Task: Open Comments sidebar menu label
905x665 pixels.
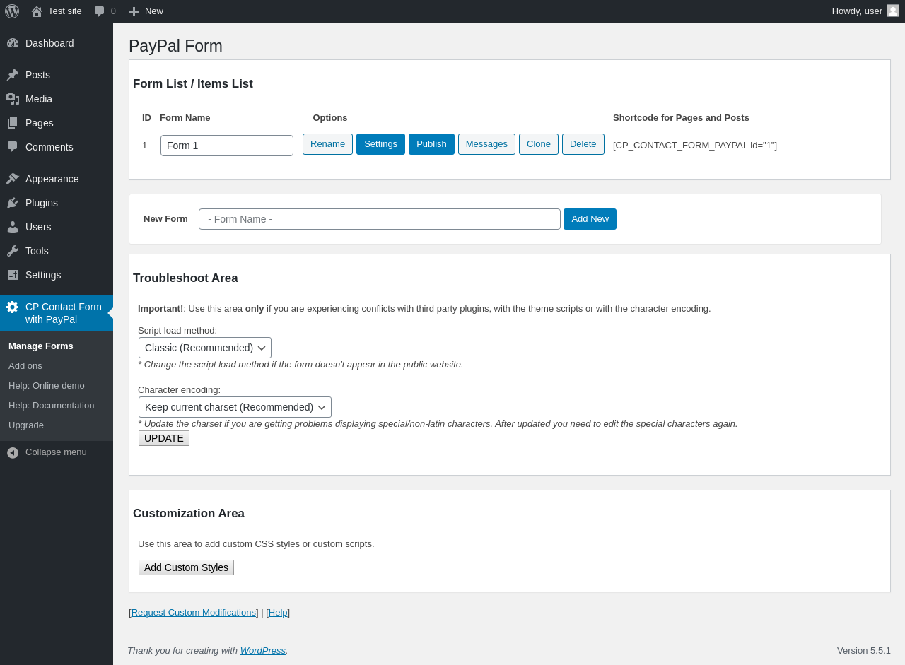Action: tap(49, 147)
